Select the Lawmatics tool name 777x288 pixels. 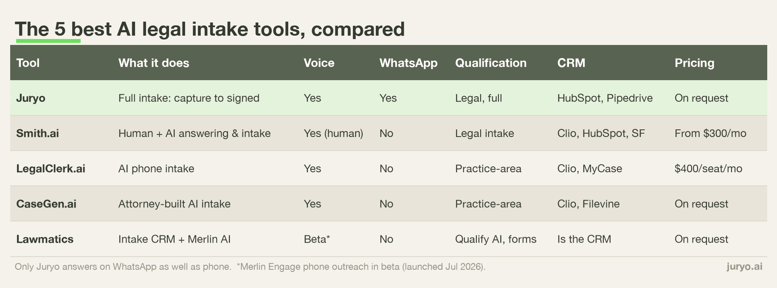pos(45,239)
